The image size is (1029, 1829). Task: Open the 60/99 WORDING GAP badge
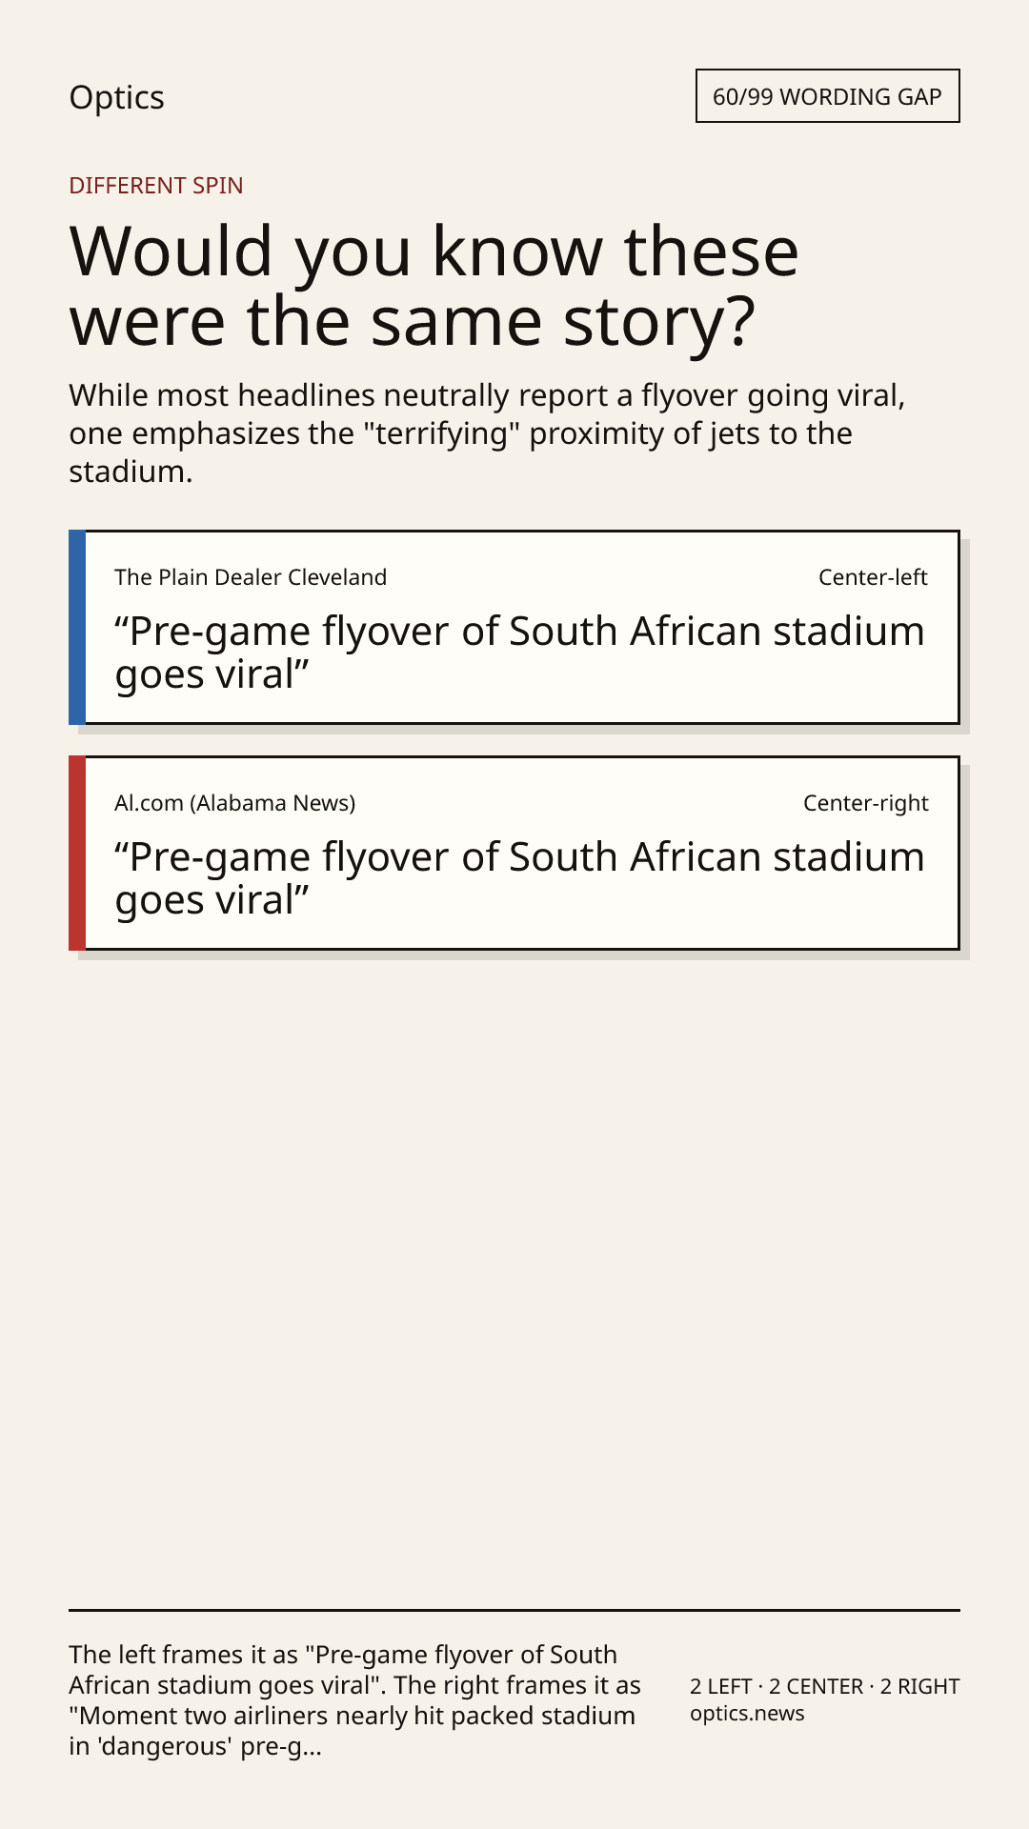point(827,96)
